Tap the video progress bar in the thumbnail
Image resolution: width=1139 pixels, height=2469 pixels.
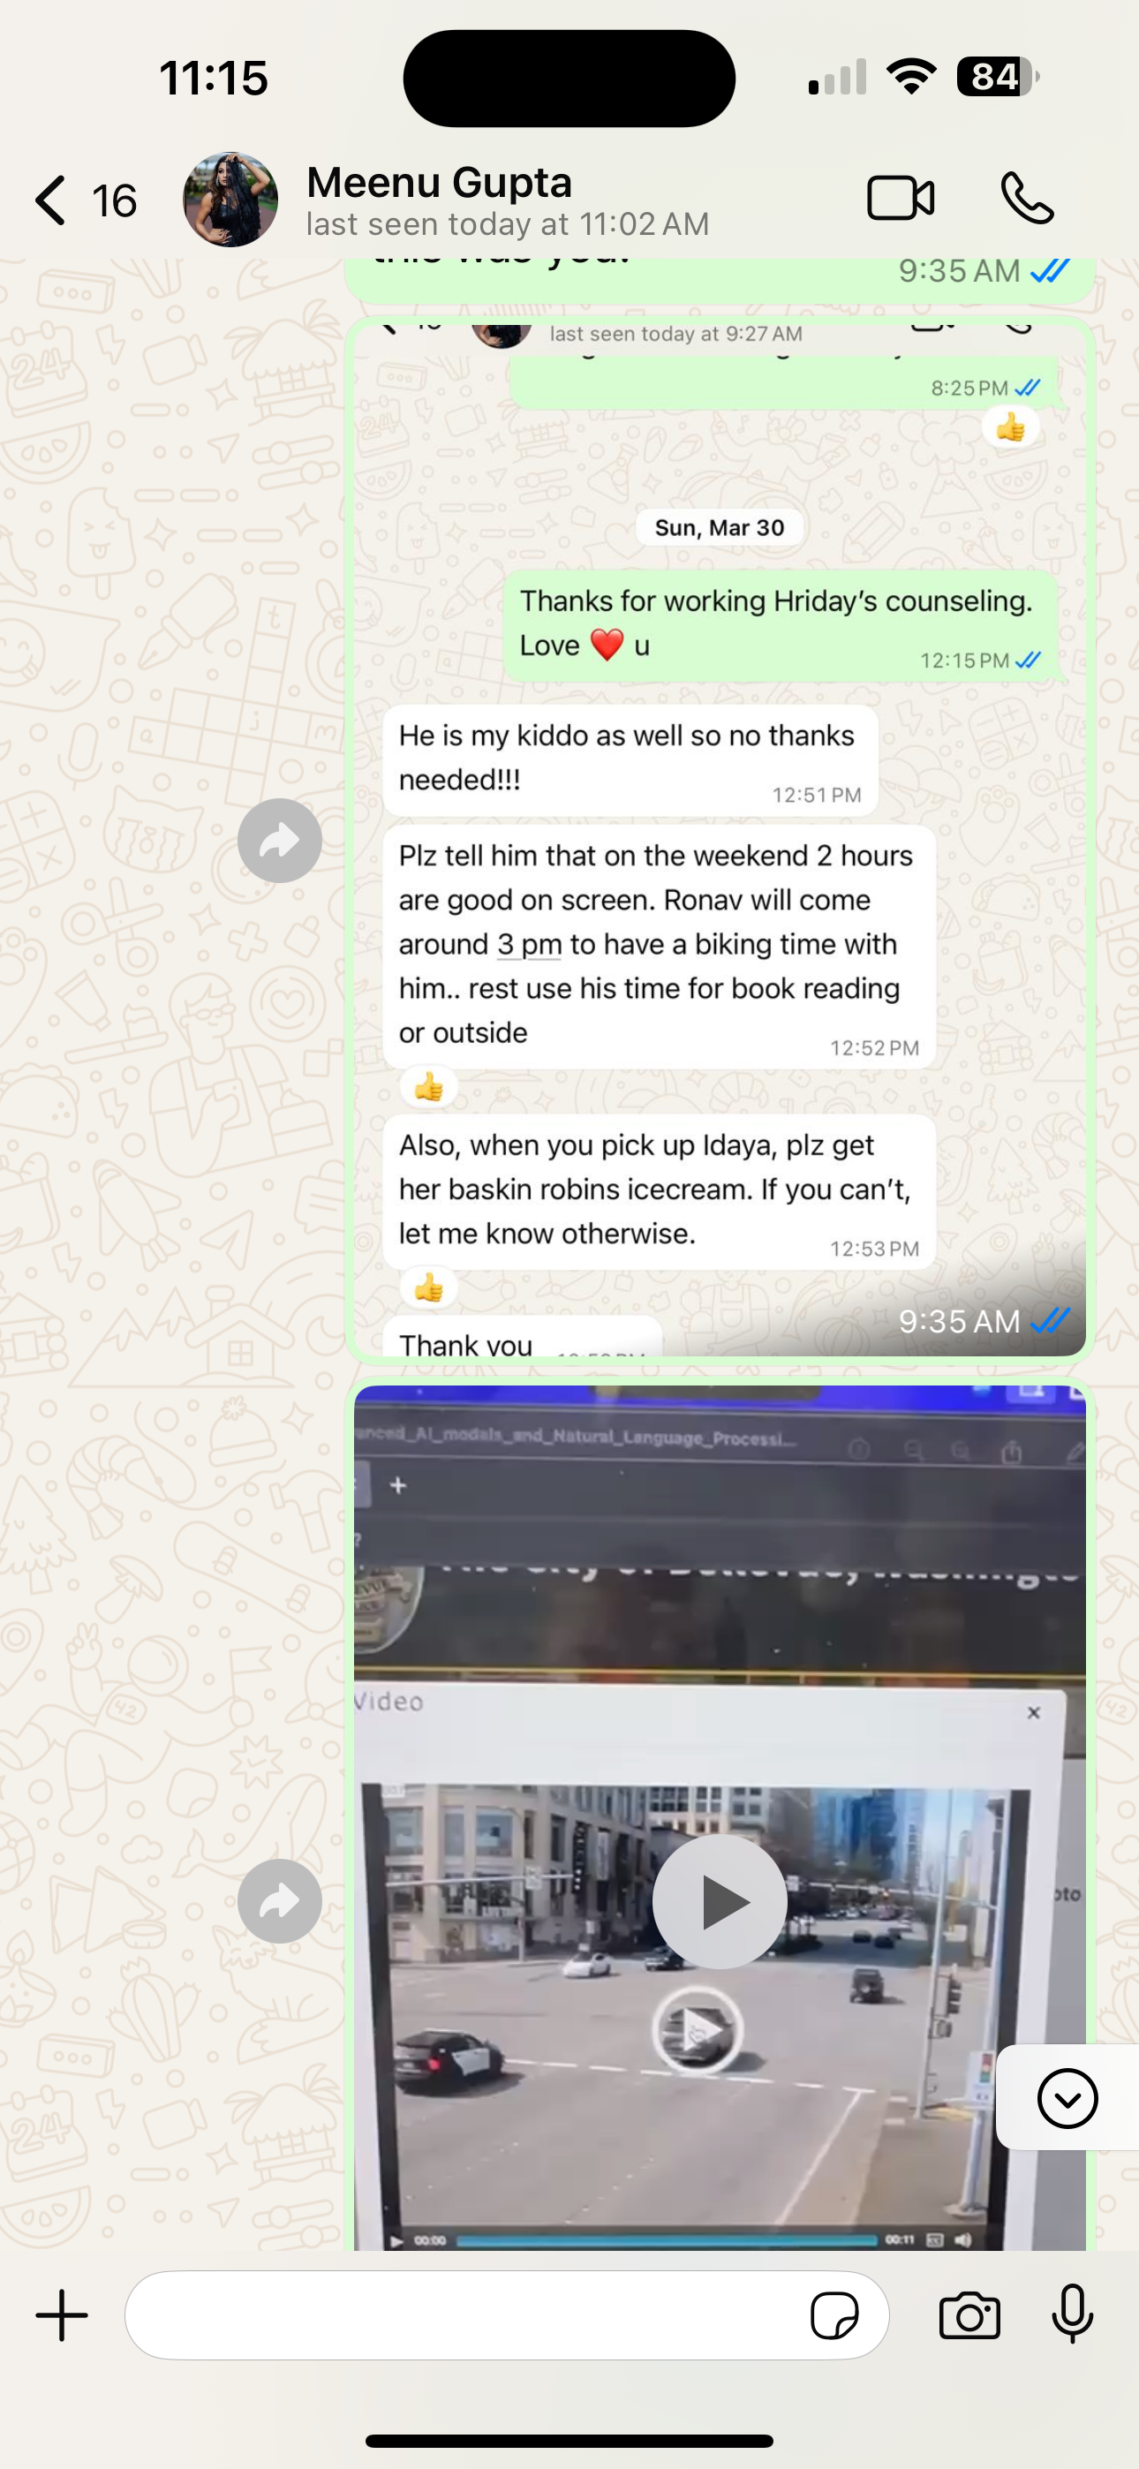click(x=668, y=2240)
